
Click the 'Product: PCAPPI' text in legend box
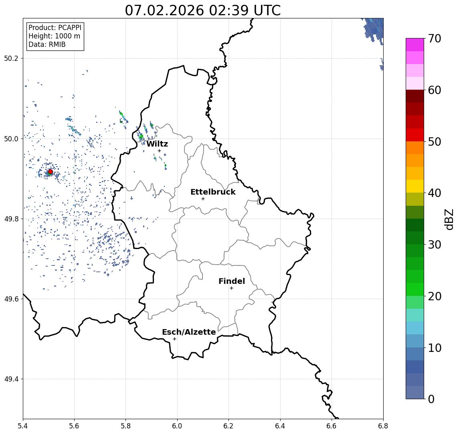point(55,28)
